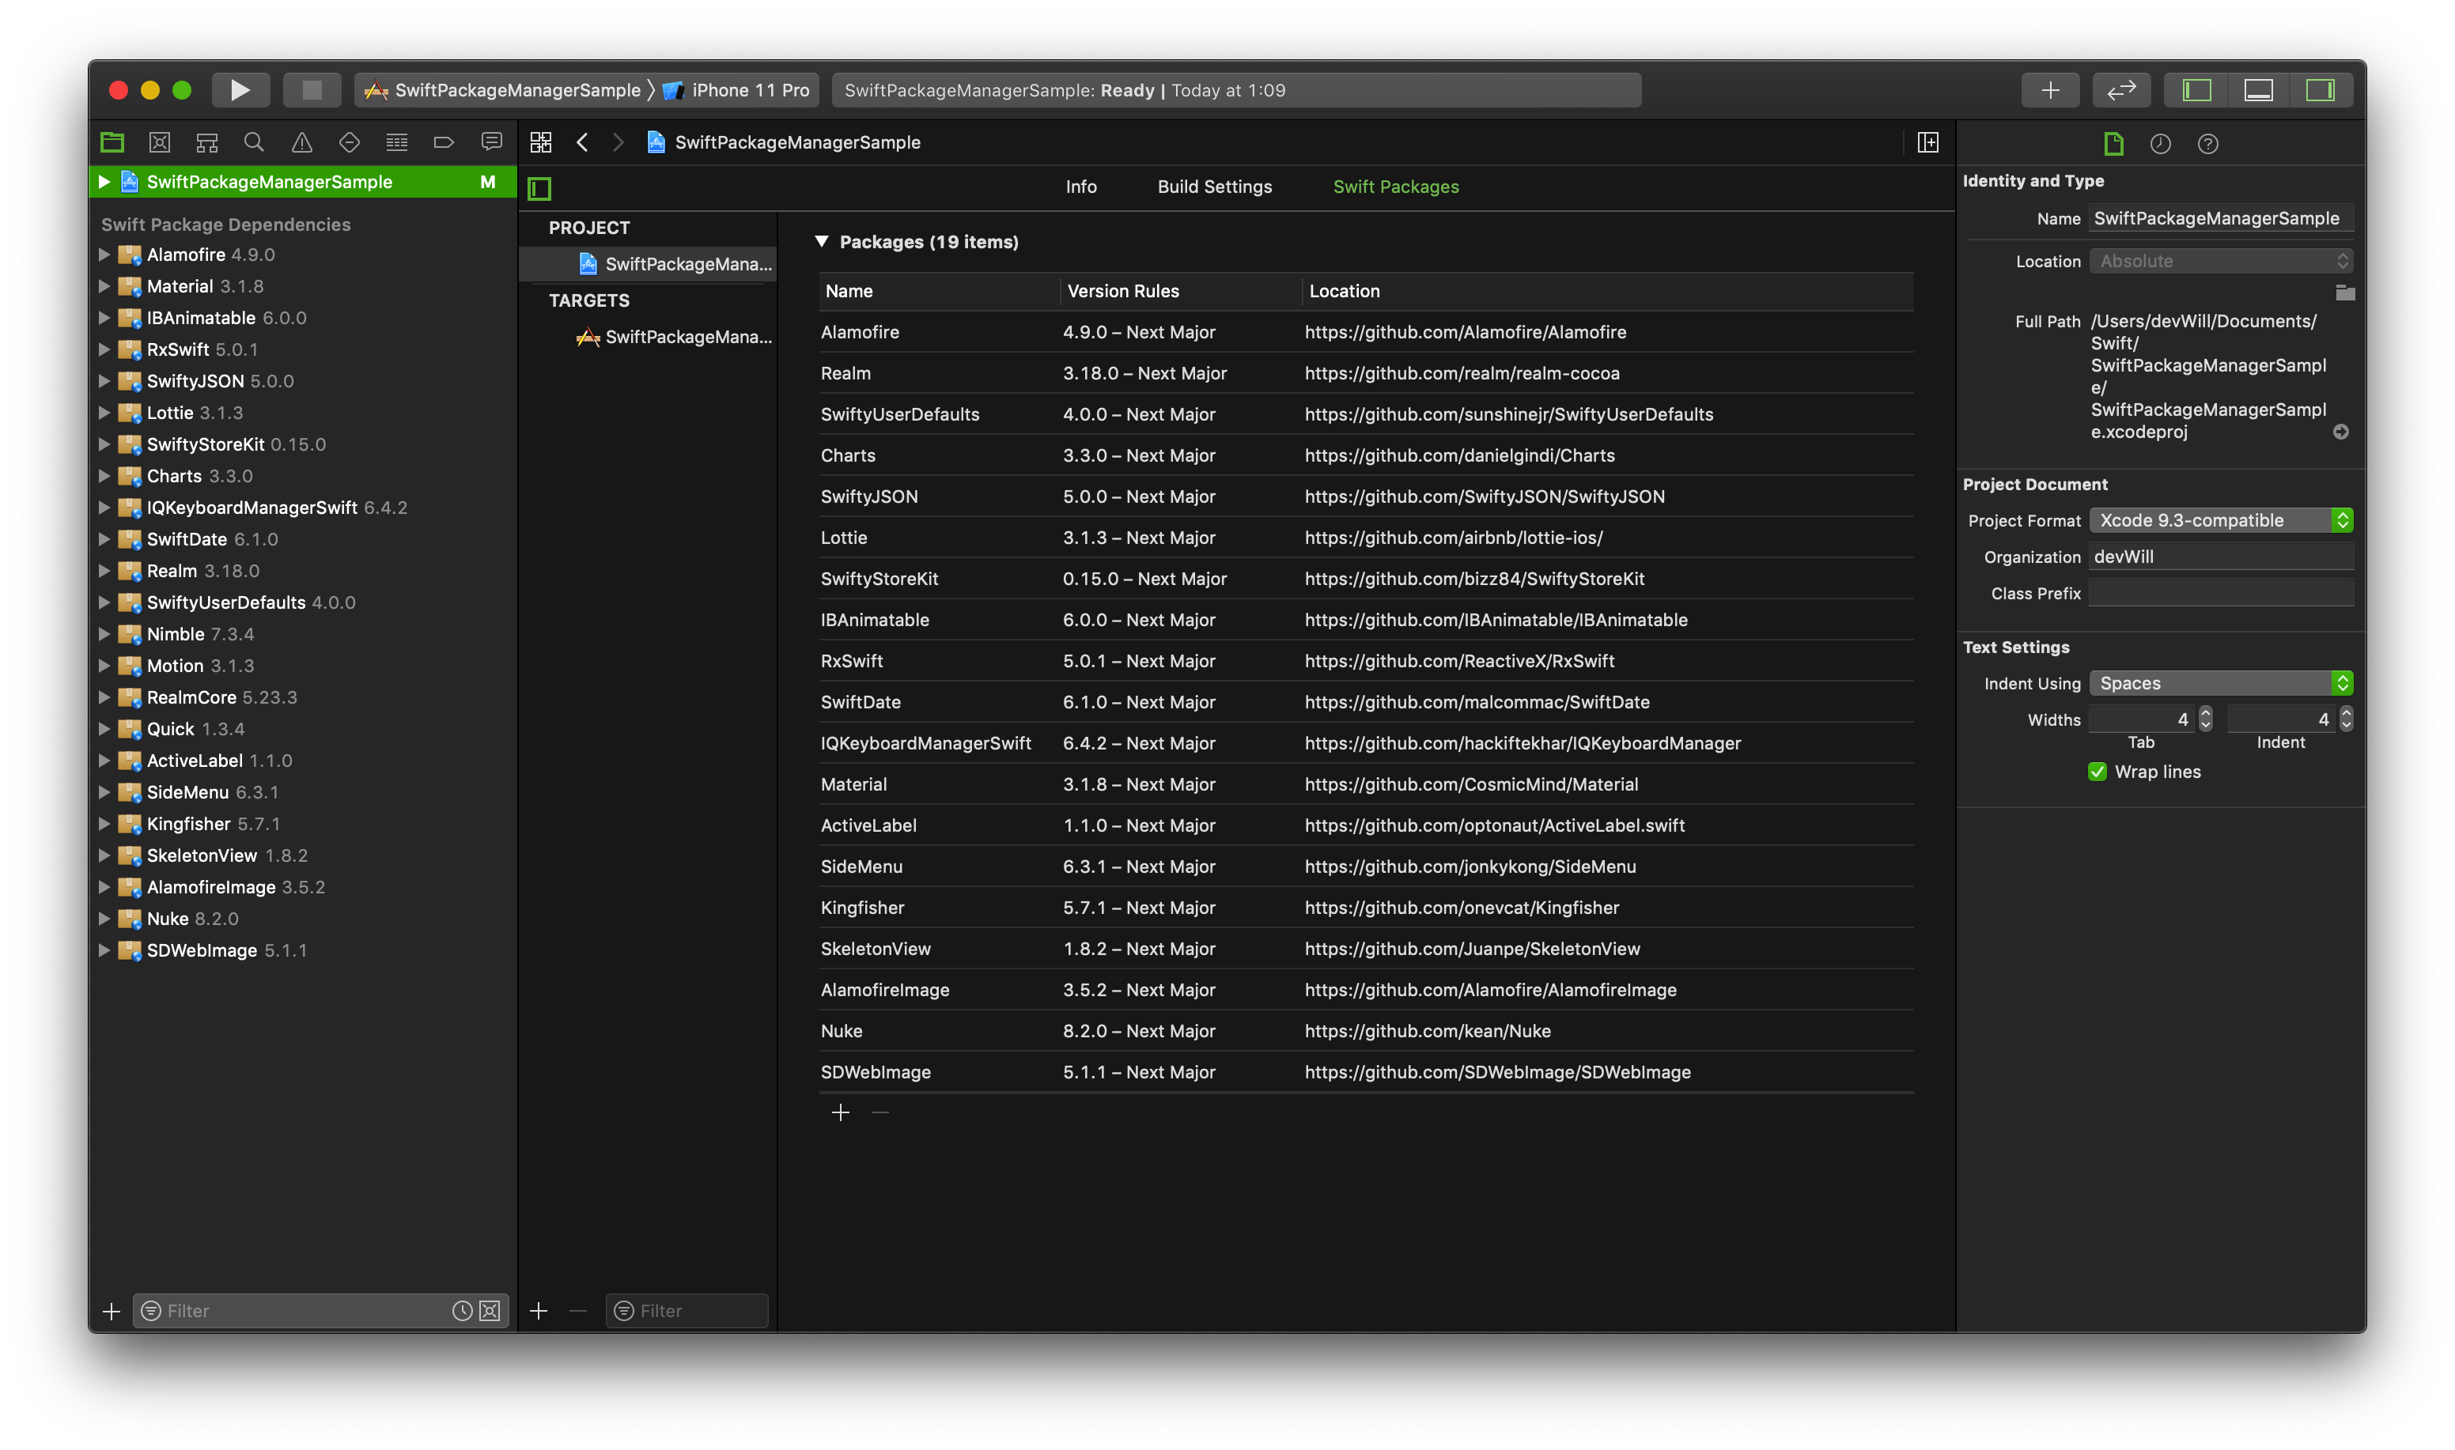Viewport: 2455px width, 1450px height.
Task: Adjust the Indent width stepper
Action: [2347, 719]
